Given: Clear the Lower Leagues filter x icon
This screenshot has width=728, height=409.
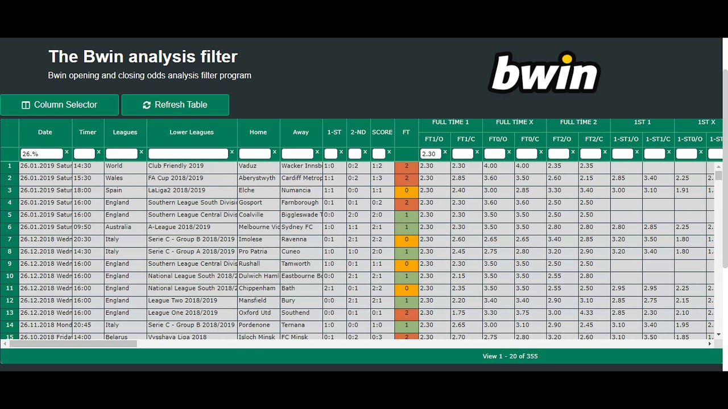Looking at the screenshot, I should pos(231,152).
